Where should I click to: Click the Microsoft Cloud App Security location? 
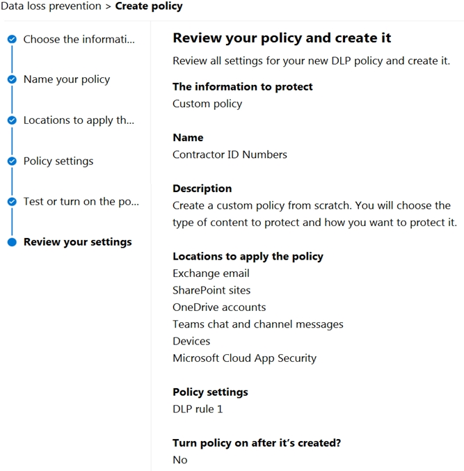244,358
